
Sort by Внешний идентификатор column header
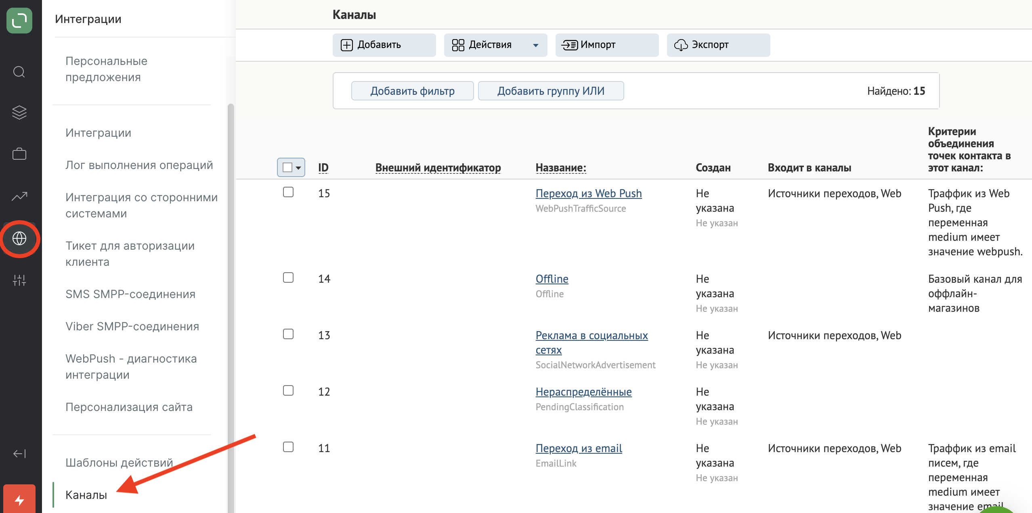click(438, 167)
